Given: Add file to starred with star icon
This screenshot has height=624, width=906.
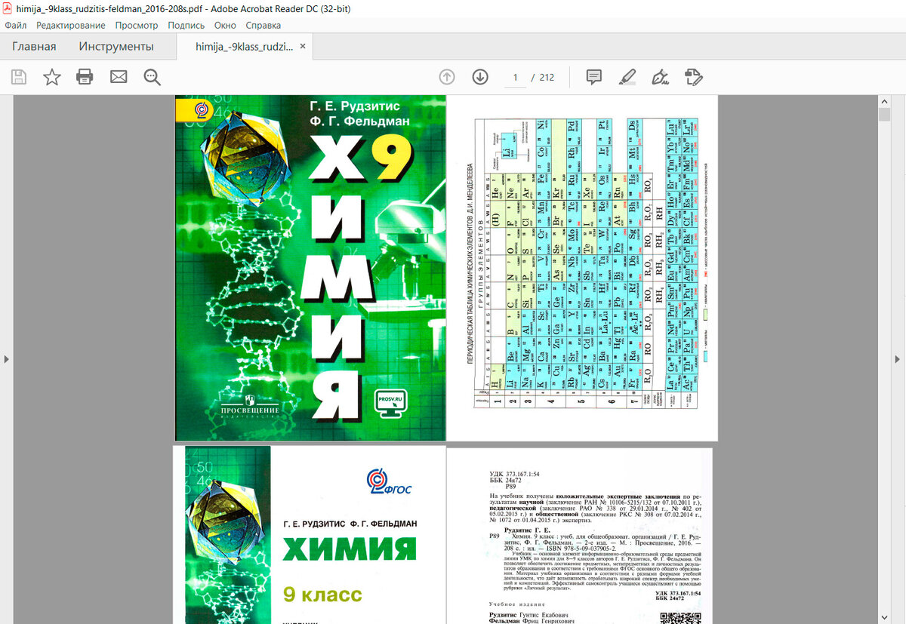Looking at the screenshot, I should [x=51, y=77].
